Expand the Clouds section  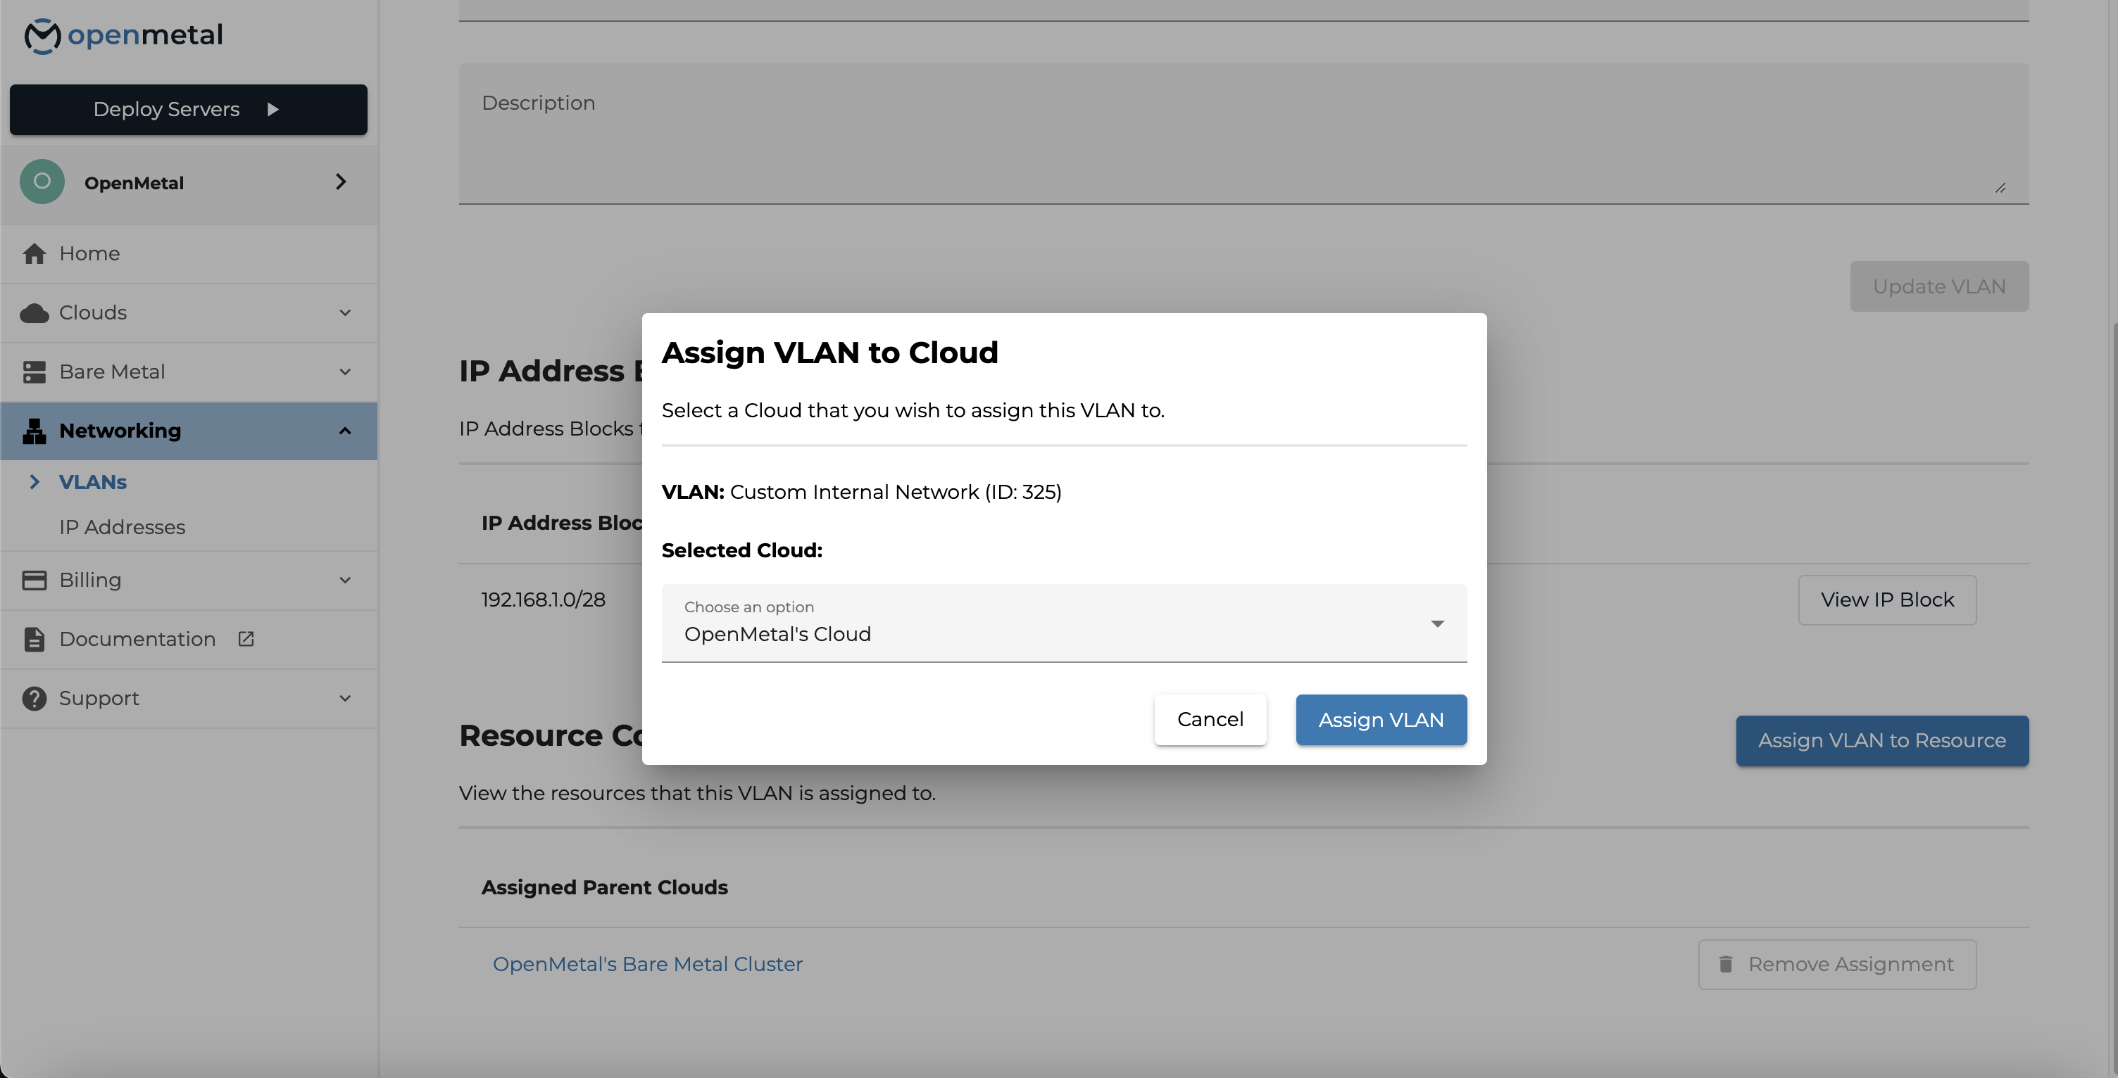tap(344, 312)
